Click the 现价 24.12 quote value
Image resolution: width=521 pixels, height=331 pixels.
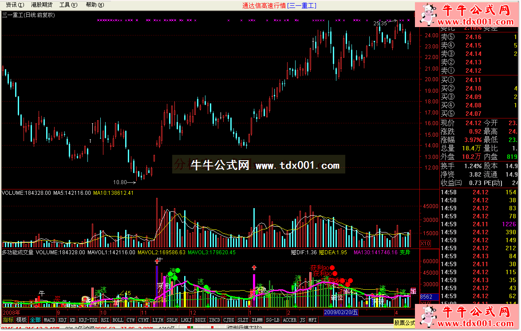[x=473, y=123]
